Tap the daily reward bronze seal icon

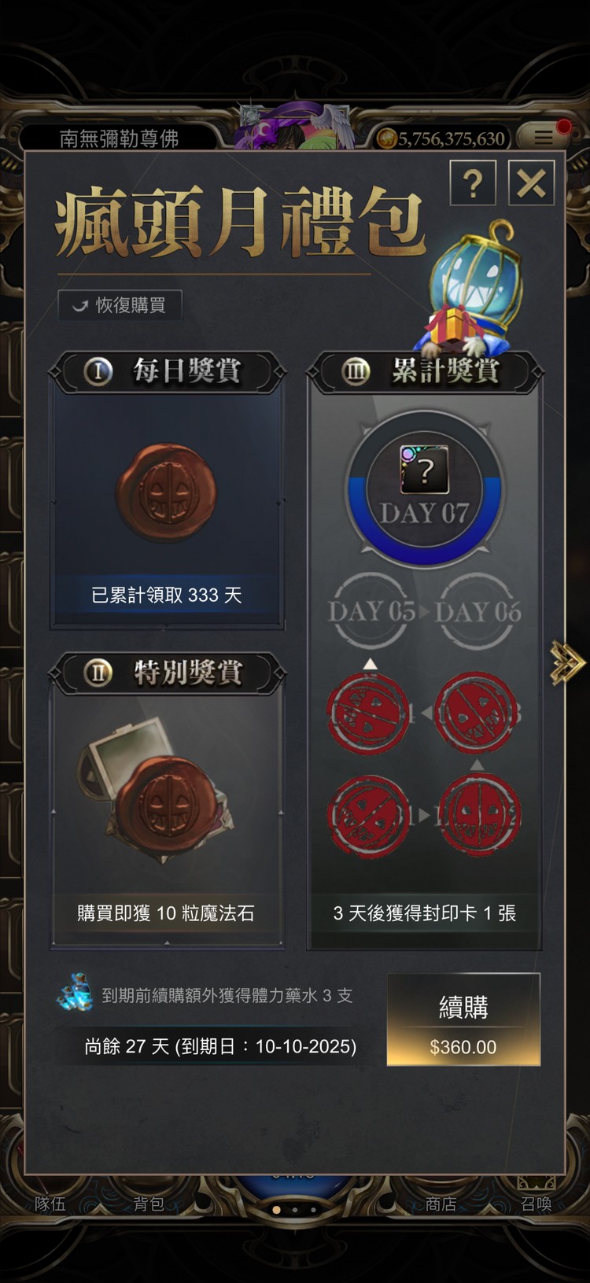166,493
